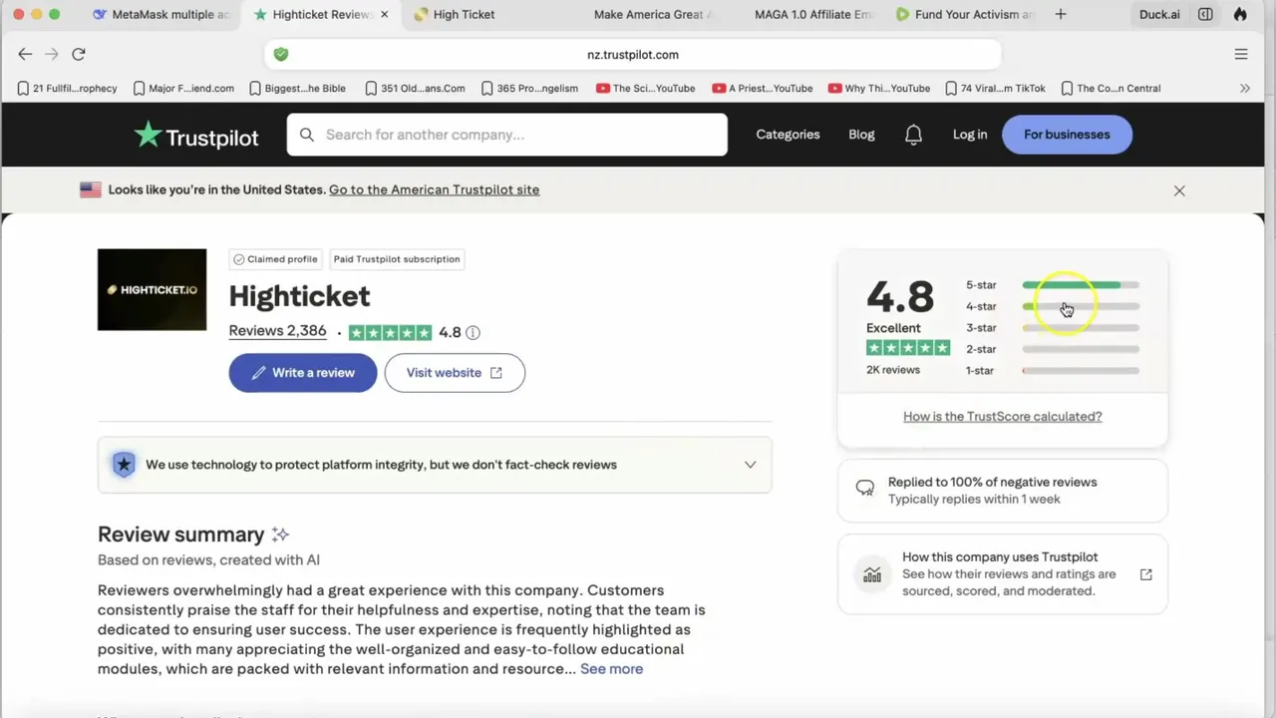The width and height of the screenshot is (1276, 718).
Task: Filter reviews by the 5-star bar
Action: tap(1080, 285)
